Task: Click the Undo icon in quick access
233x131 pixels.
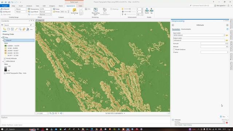Action: point(12,2)
